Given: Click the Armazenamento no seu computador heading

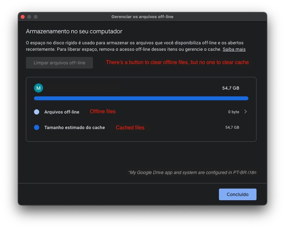Looking at the screenshot, I should pyautogui.click(x=74, y=31).
